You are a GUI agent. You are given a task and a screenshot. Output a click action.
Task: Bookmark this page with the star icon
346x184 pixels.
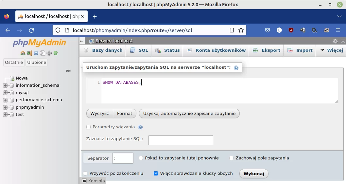coord(241,30)
